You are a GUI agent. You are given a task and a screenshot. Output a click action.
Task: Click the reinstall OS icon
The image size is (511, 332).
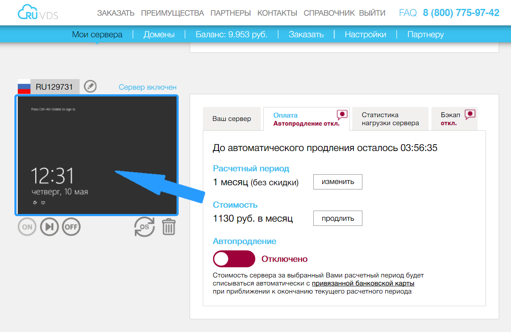(144, 227)
